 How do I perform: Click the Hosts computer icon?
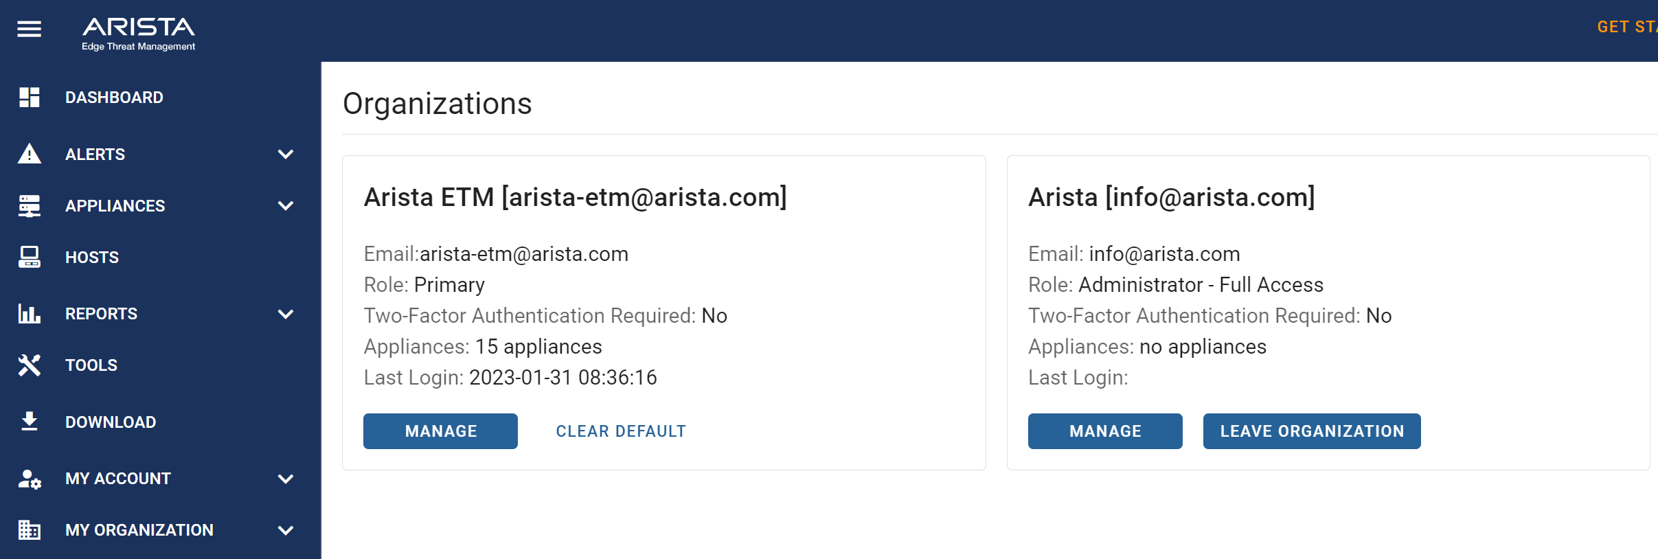(x=30, y=257)
